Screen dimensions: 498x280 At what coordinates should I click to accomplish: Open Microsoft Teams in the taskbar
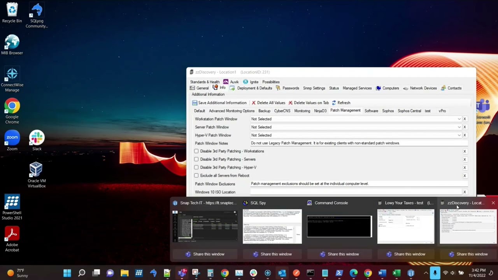tap(182, 273)
